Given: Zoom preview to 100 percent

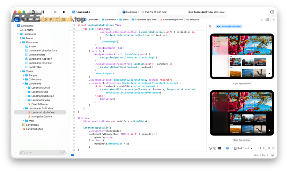Looking at the screenshot, I should click(x=264, y=148).
